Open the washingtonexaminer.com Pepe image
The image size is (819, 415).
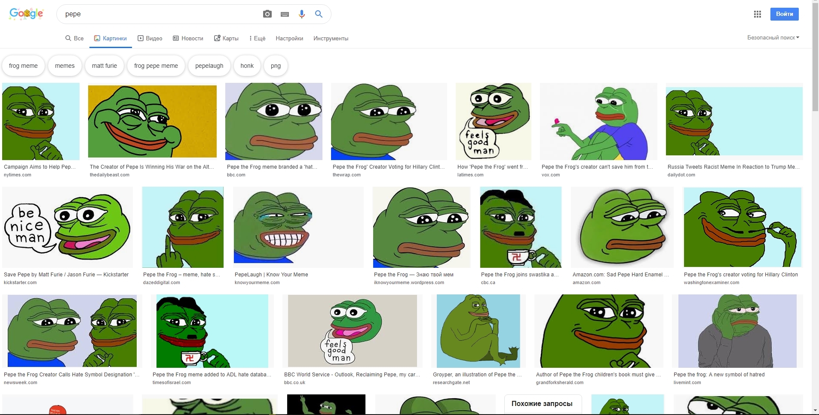(742, 227)
